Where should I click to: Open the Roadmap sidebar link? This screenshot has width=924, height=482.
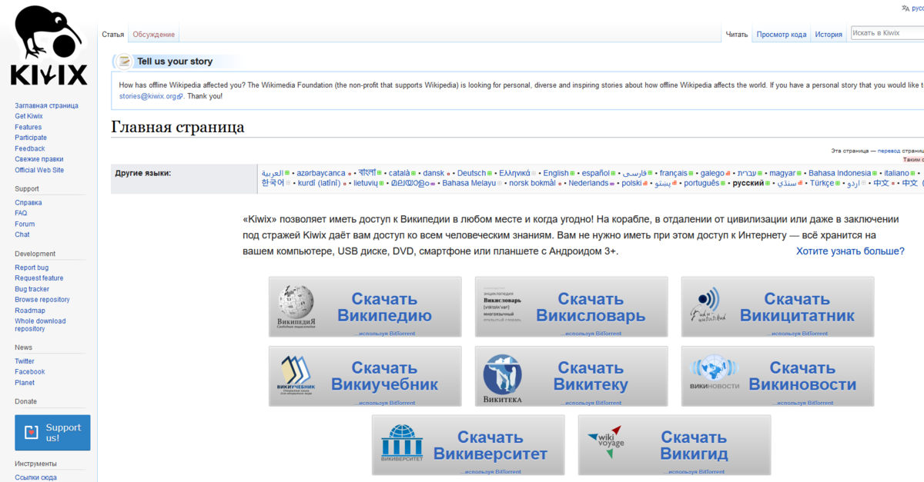click(x=30, y=311)
